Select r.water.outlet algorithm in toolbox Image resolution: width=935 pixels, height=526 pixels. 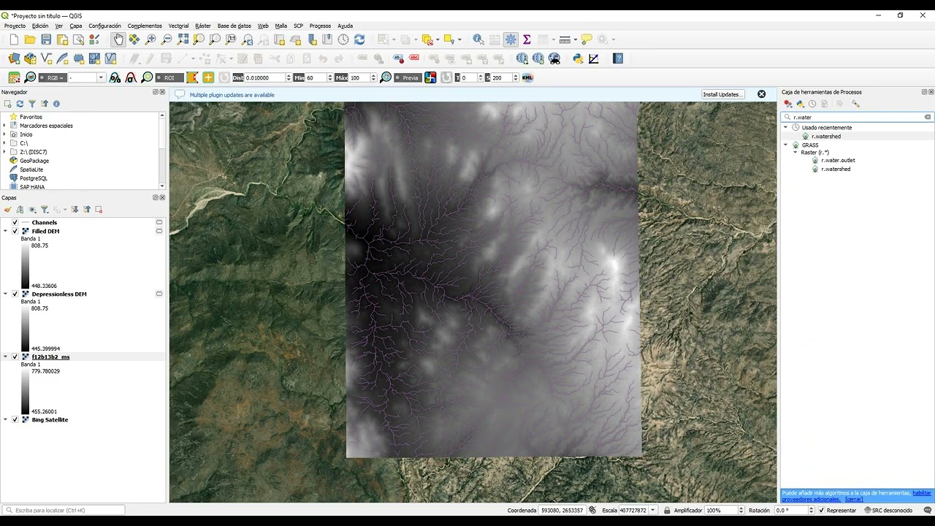click(837, 160)
